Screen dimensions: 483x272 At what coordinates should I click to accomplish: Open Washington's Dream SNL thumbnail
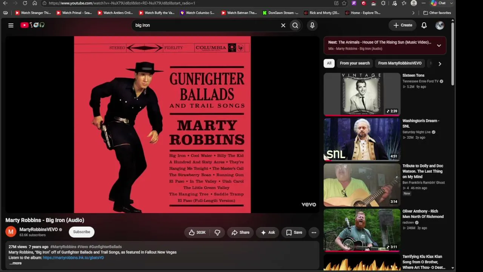click(x=362, y=139)
